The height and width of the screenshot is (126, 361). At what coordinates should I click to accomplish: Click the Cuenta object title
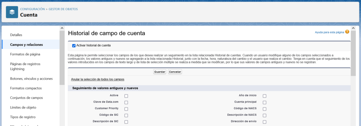tap(29, 15)
